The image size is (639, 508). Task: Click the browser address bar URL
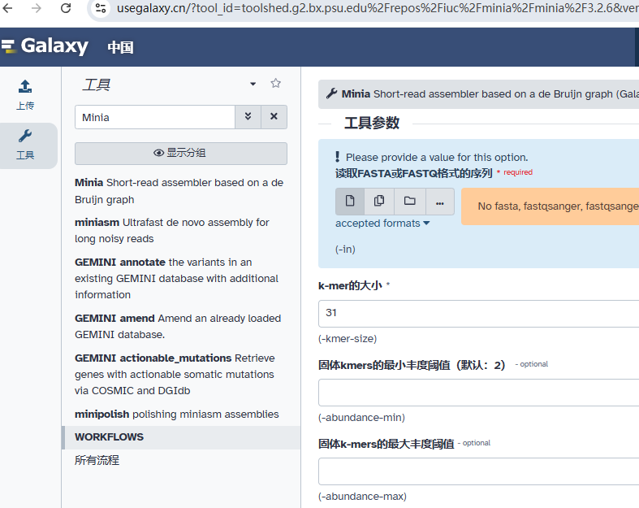[378, 8]
